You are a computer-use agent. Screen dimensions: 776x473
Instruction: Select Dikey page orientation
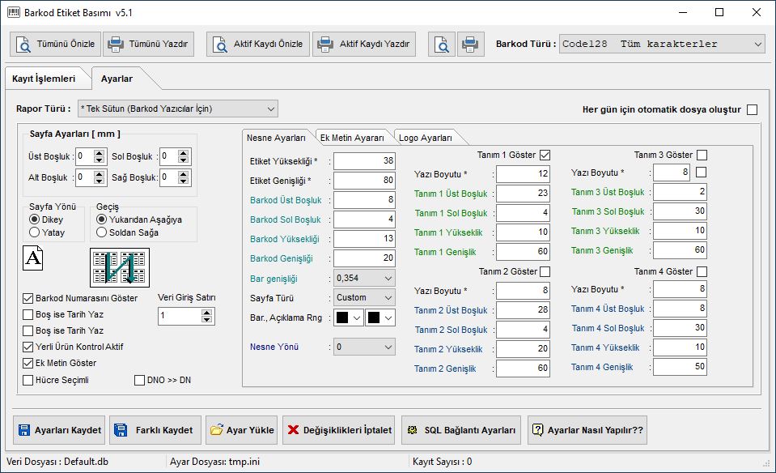point(34,219)
